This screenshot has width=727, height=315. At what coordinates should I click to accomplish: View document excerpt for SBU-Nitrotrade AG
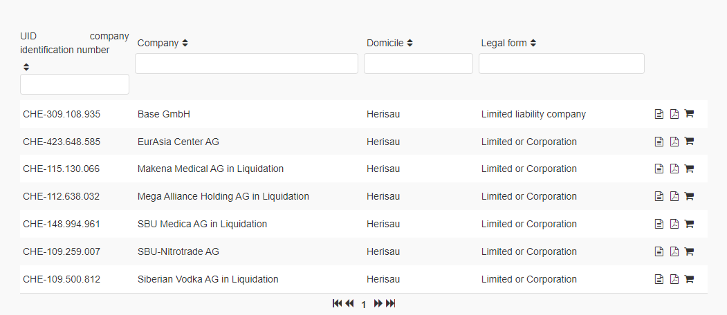click(659, 251)
